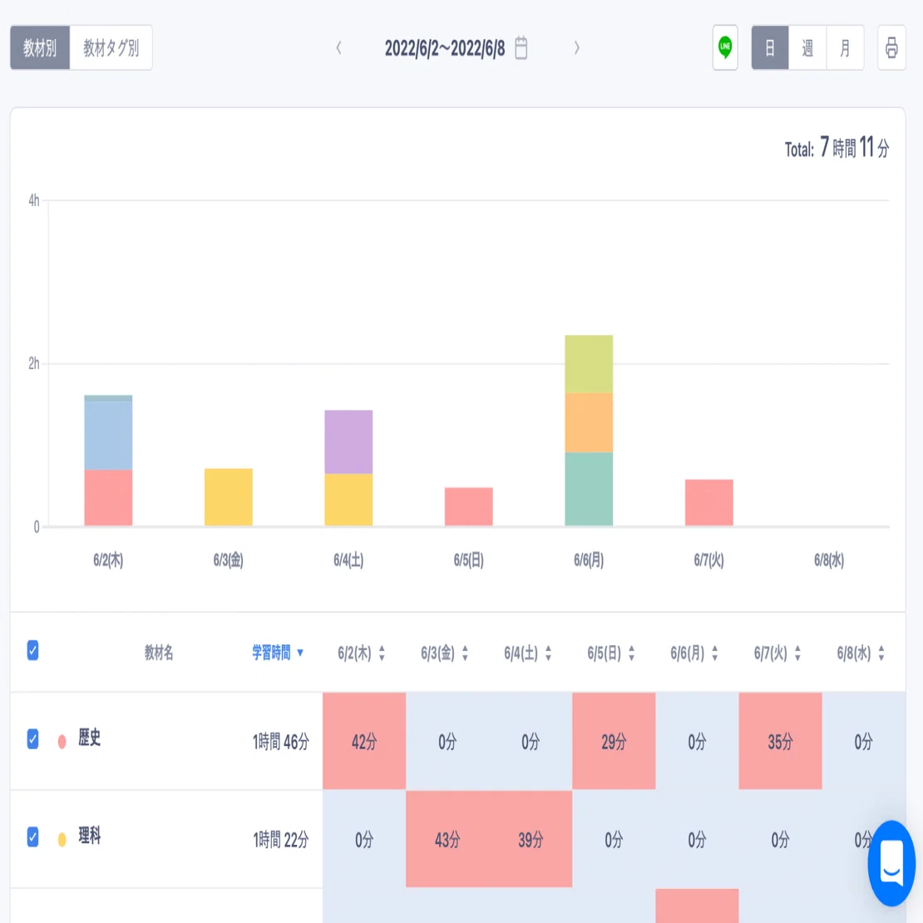Click the pink bar on 6/5(日)
Viewport: 923px width, 923px height.
pyautogui.click(x=468, y=506)
